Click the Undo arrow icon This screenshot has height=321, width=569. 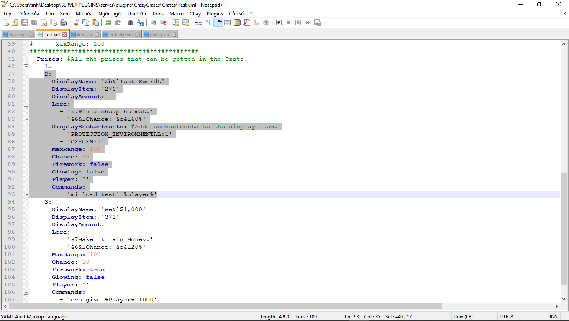[x=108, y=23]
